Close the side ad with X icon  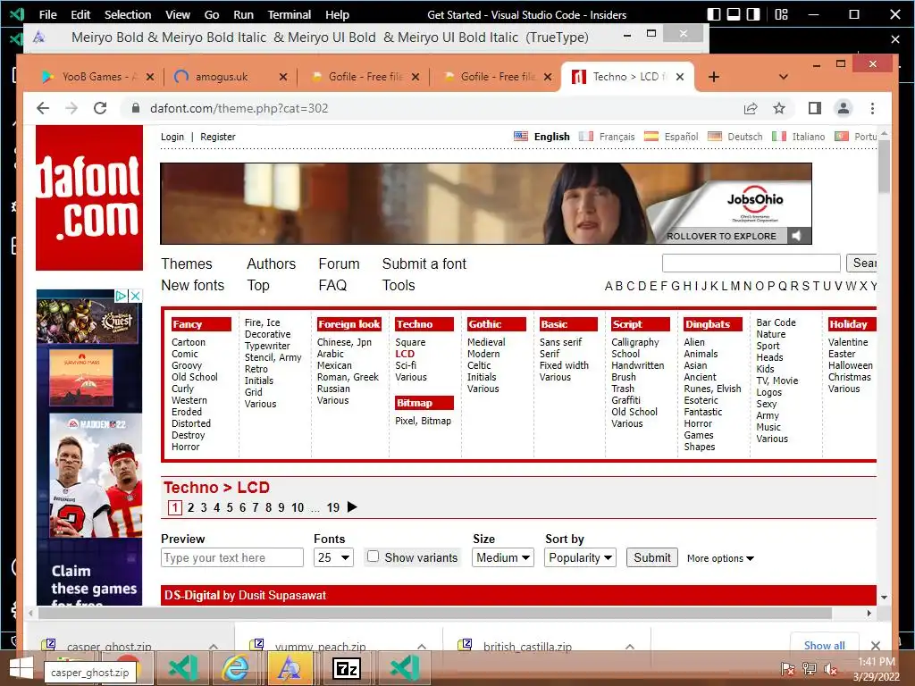click(x=136, y=296)
